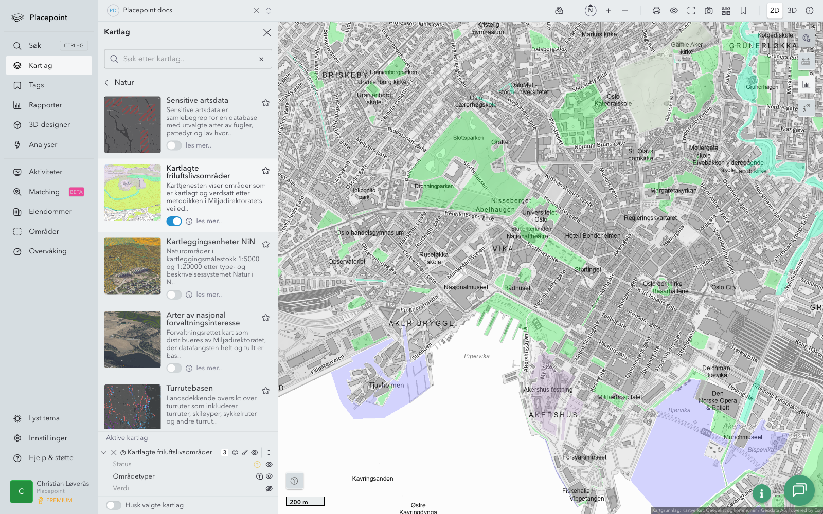Open the walking travel time tool
The image size is (823, 514).
[x=806, y=107]
